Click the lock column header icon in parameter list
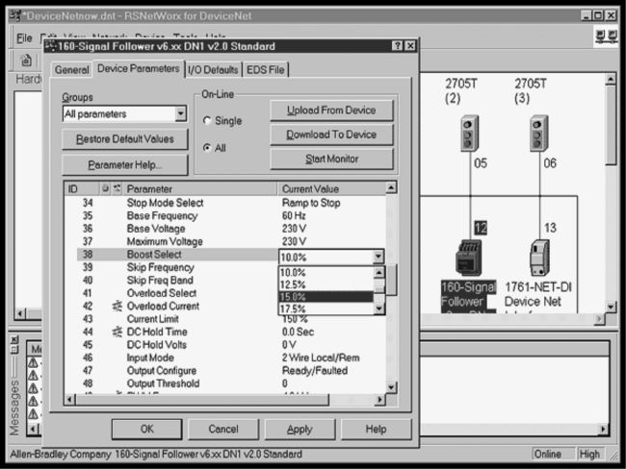This screenshot has height=469, width=626. [105, 188]
